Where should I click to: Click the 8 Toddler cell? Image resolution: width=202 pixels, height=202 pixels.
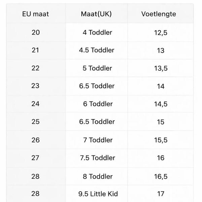(x=98, y=175)
